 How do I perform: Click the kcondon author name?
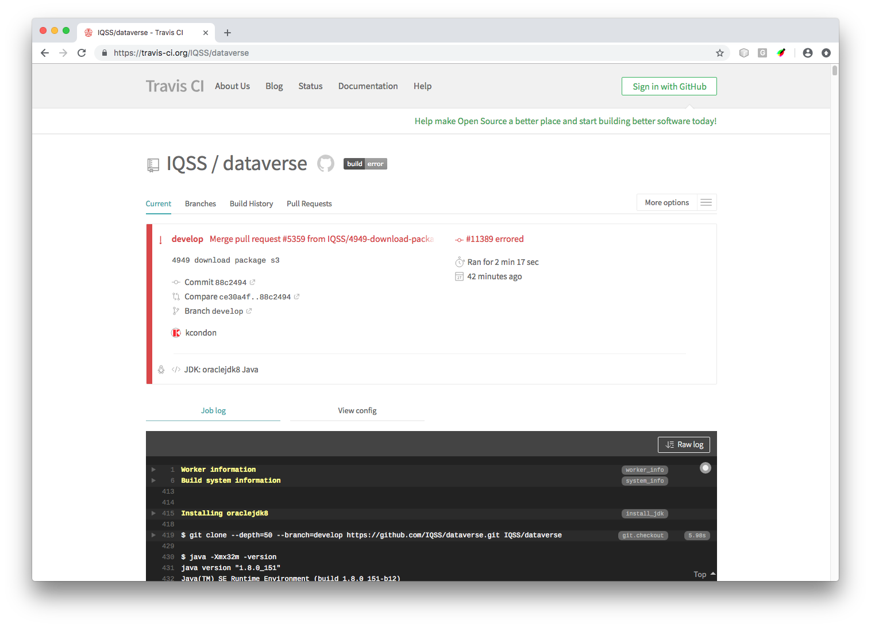[201, 333]
